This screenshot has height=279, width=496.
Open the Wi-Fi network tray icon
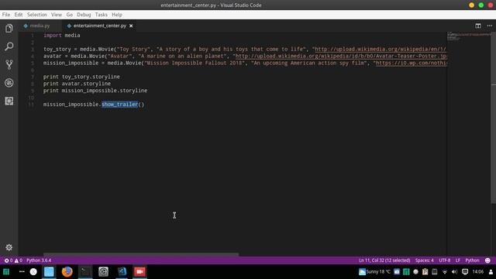click(x=445, y=272)
